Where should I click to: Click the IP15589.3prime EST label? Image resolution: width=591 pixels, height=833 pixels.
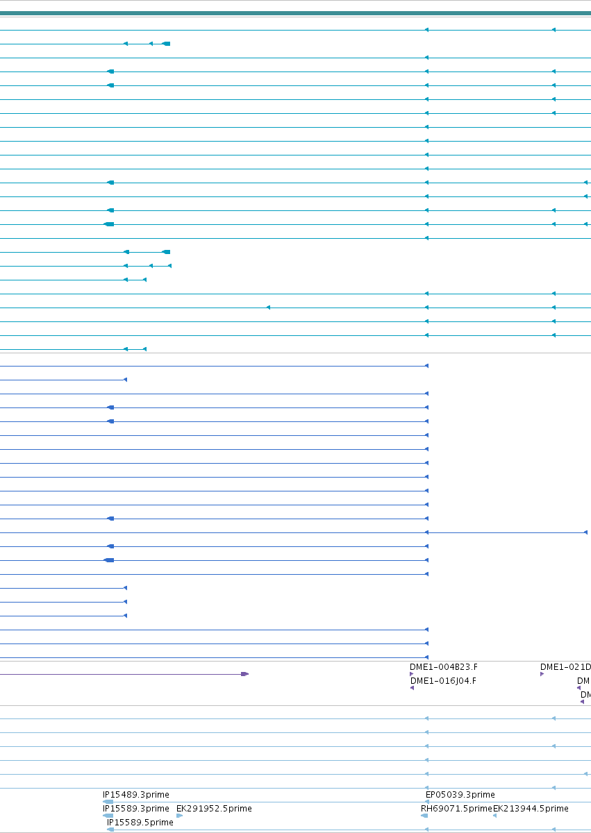[136, 809]
